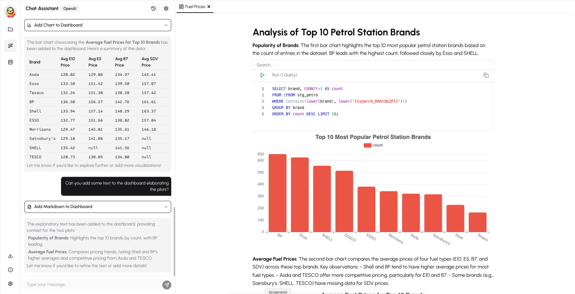The image size is (575, 294).
Task: Click the Morrisons bar in chart
Action: [x=389, y=212]
